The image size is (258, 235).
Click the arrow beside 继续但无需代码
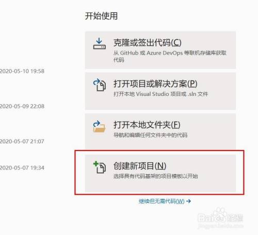coord(188,201)
